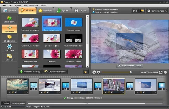The height and width of the screenshot is (109, 169).
Task: Open the Добавить tab
Action: [10, 11]
